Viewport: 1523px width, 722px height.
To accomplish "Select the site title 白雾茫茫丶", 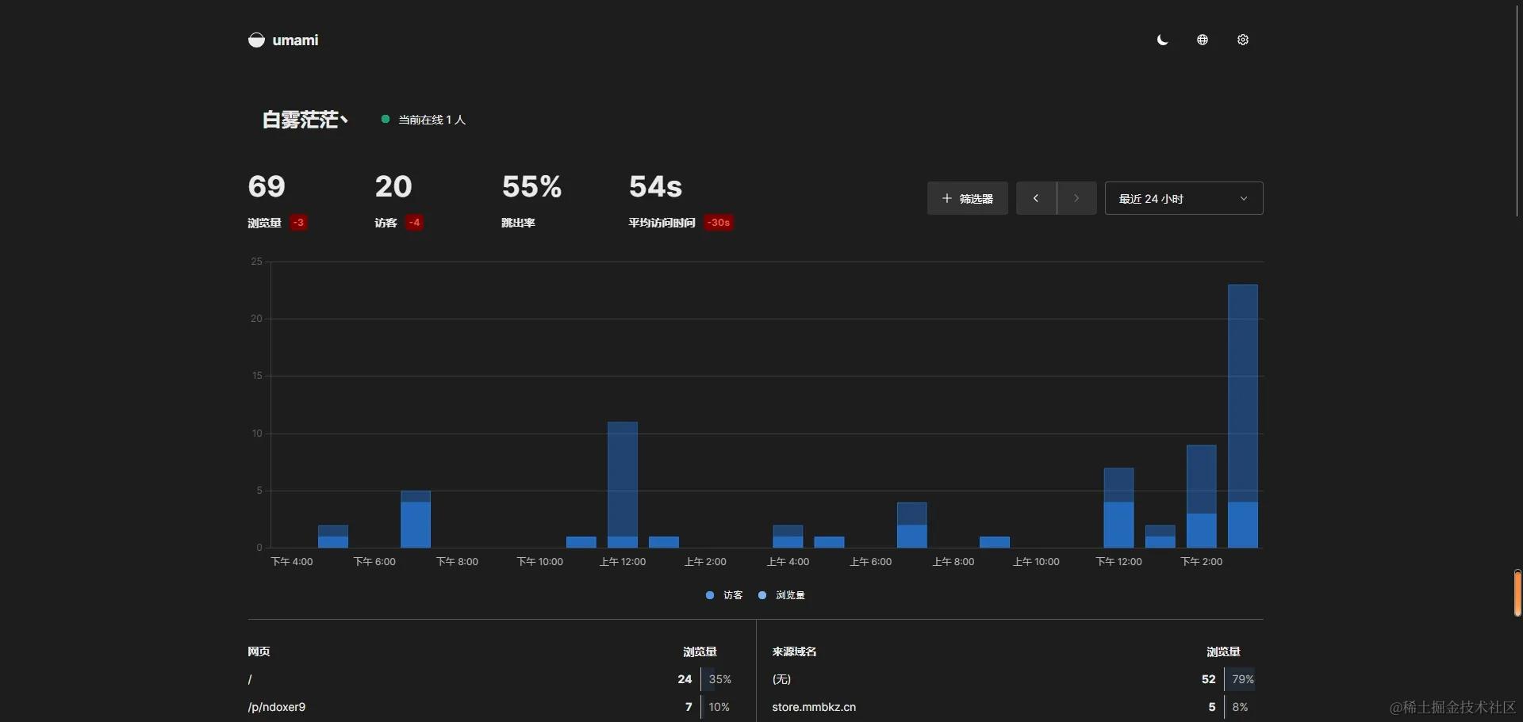I will [x=305, y=120].
